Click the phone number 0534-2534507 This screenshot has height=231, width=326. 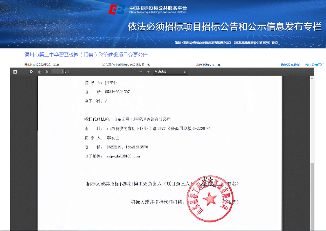pos(117,92)
